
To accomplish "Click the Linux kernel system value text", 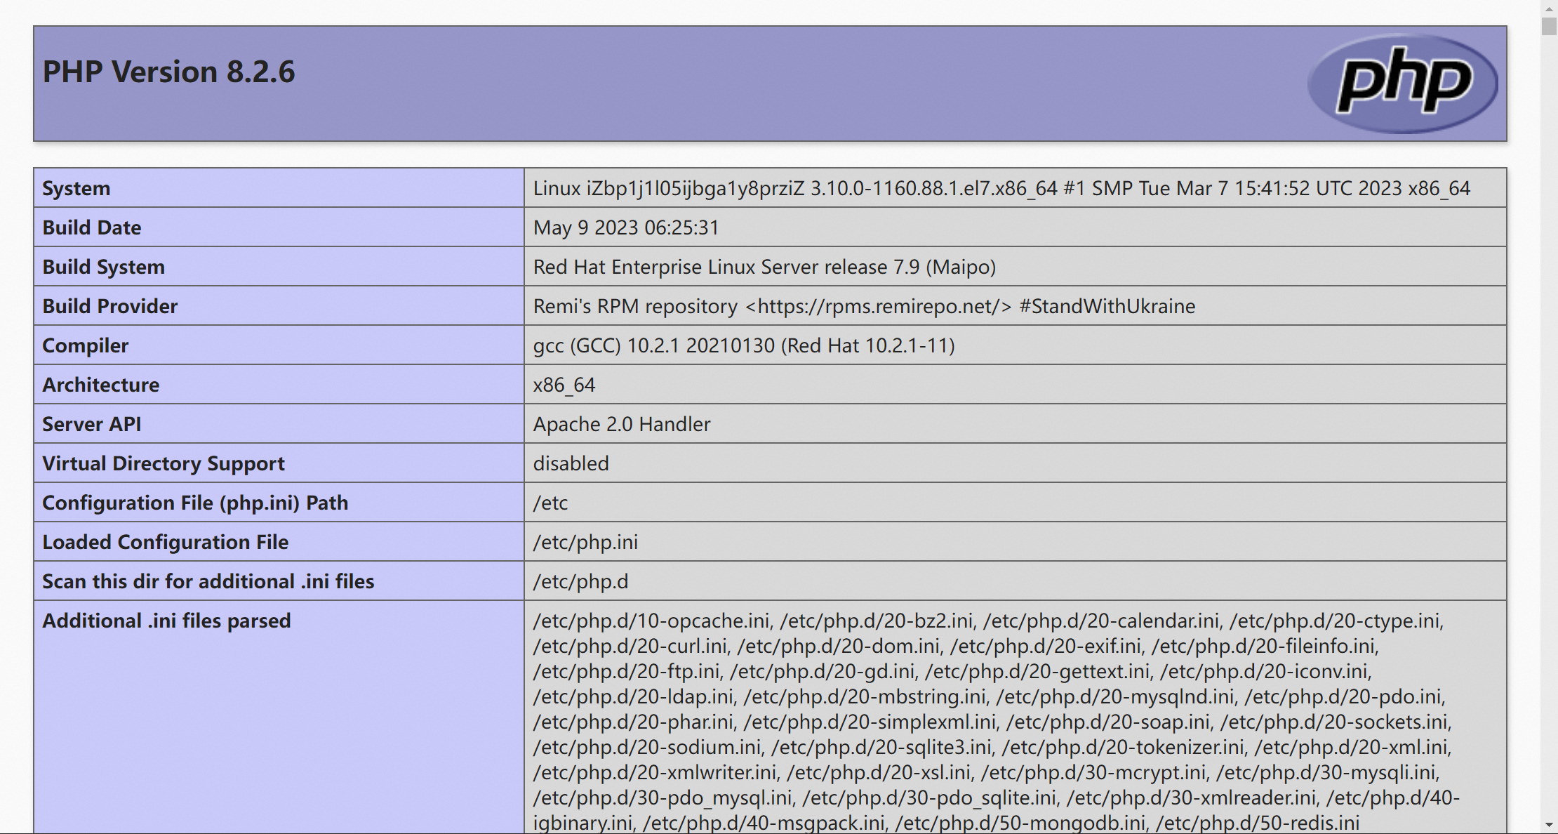I will pos(1001,188).
